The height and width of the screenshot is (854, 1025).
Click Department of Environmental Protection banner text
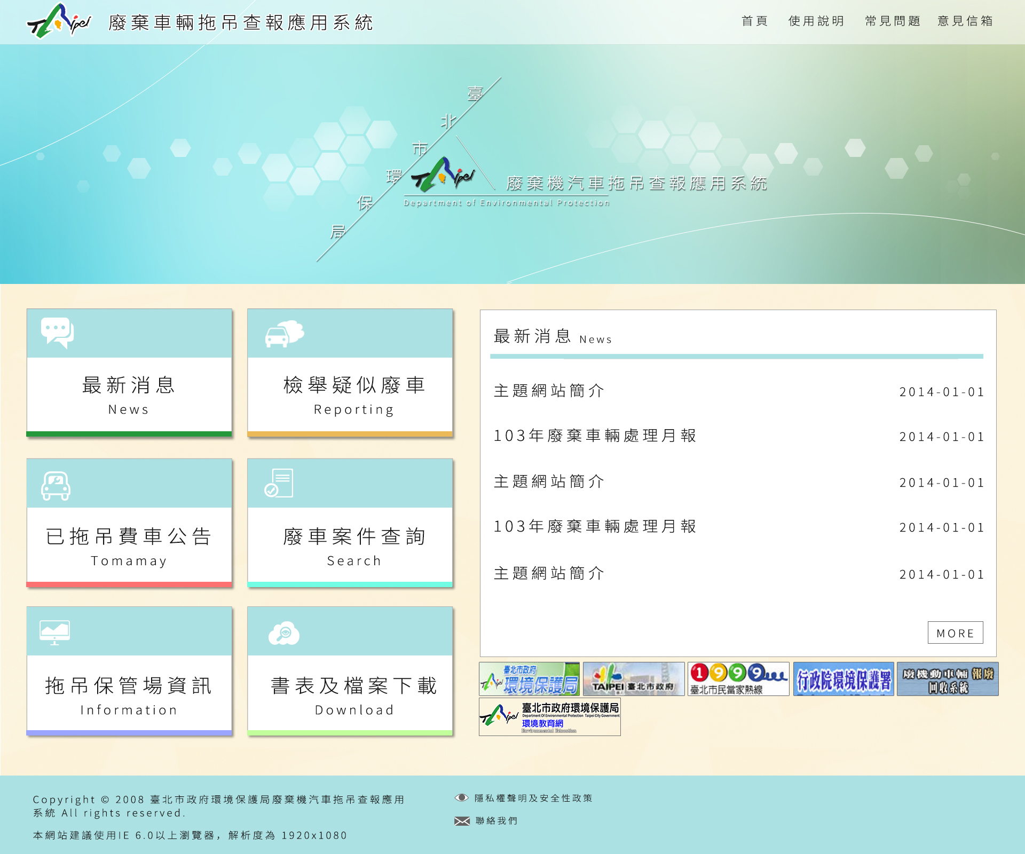coord(507,203)
